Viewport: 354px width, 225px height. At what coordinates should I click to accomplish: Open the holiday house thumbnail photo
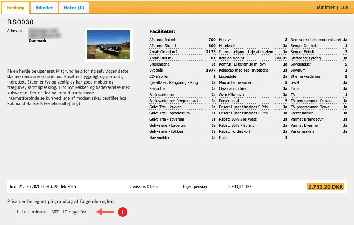coord(108,45)
